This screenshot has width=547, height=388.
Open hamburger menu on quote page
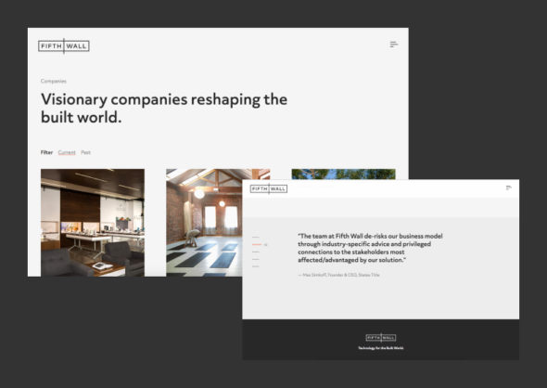[508, 188]
